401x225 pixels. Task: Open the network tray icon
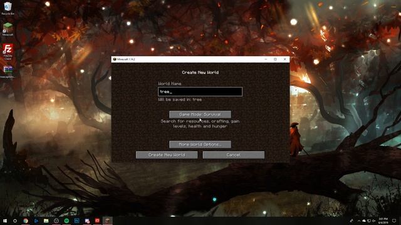tap(369, 221)
